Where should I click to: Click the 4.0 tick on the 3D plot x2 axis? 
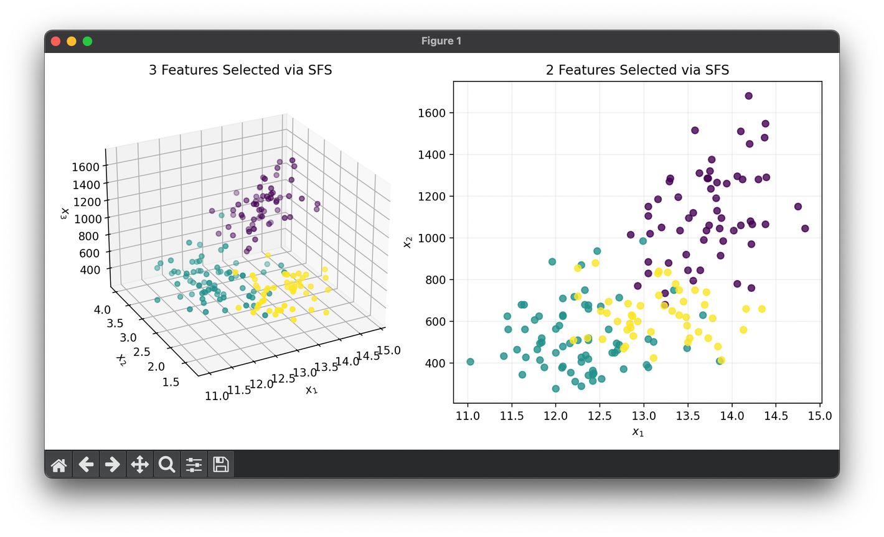point(103,310)
